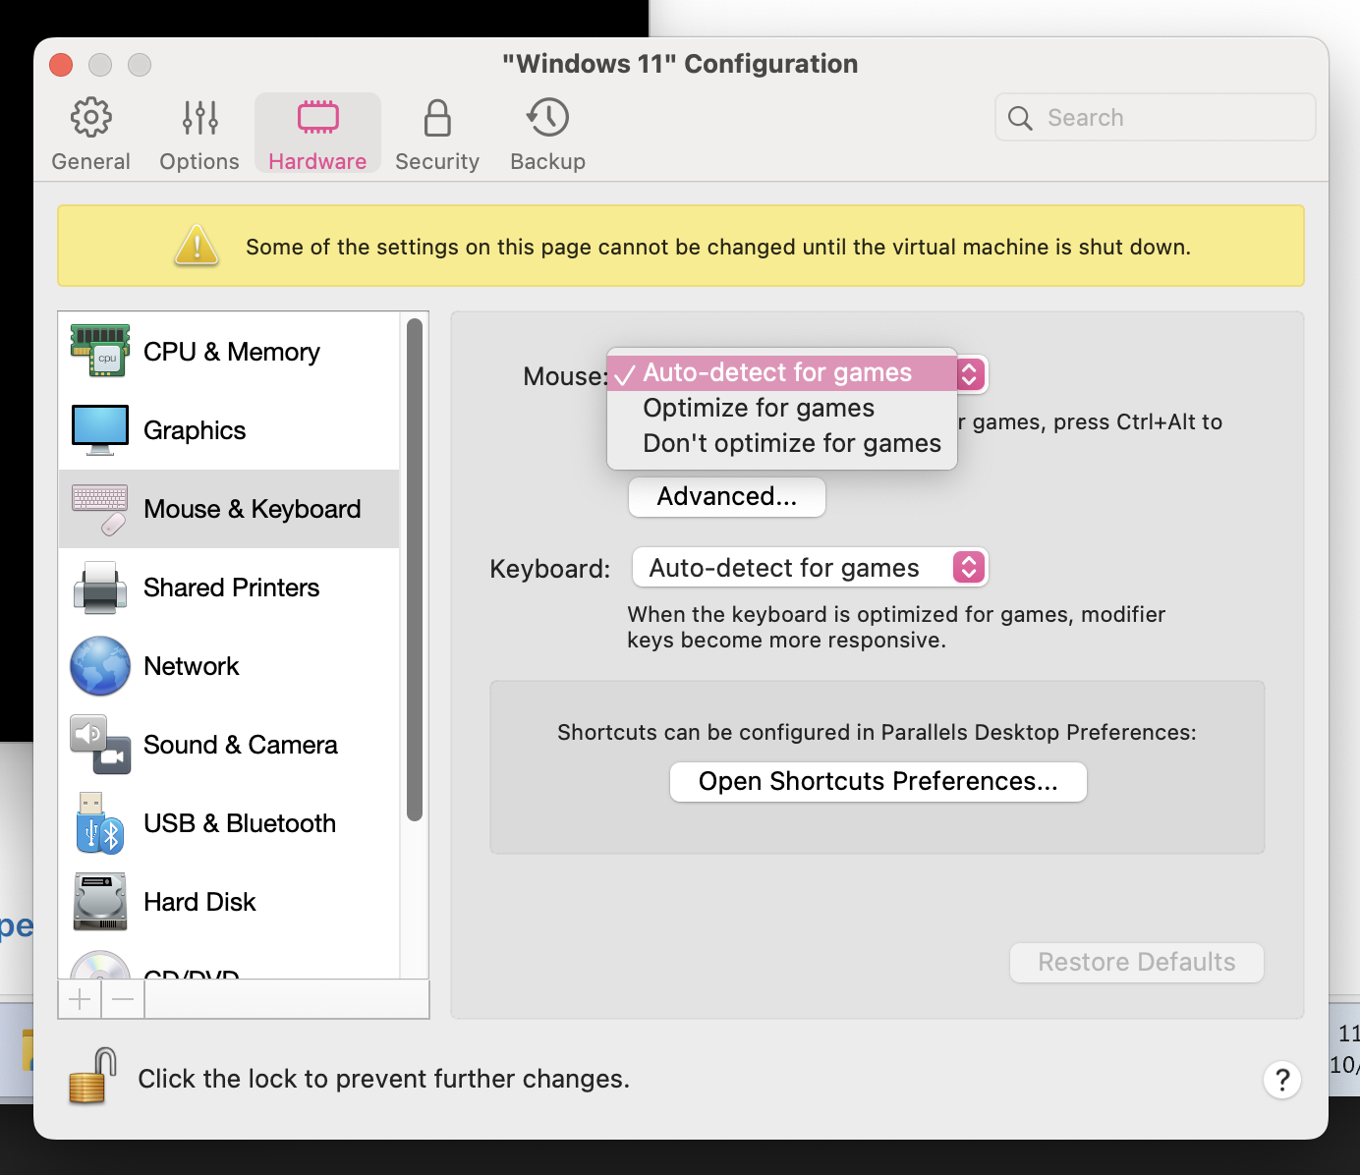Select USB & Bluetooth in sidebar
1360x1175 pixels.
pos(239,823)
